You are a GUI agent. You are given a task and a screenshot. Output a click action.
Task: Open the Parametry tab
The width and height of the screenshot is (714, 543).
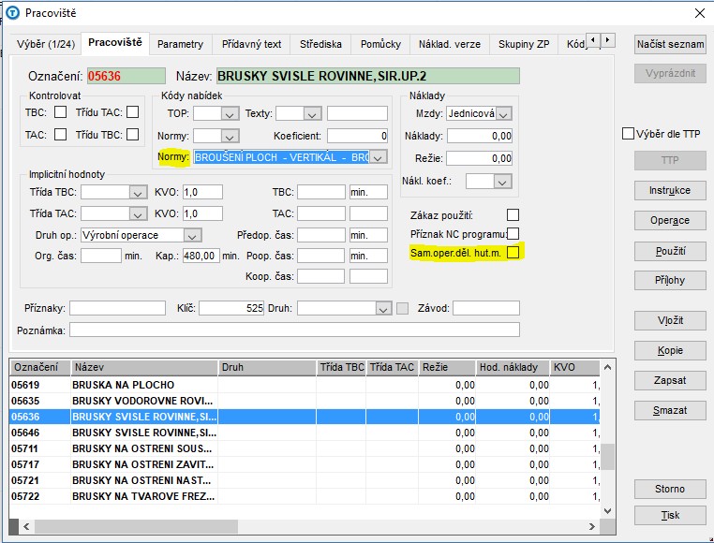click(x=180, y=44)
